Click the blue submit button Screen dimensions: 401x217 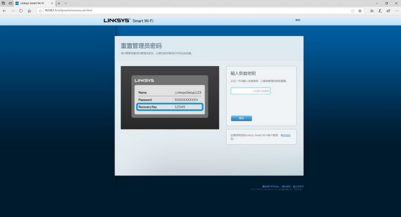[x=242, y=118]
